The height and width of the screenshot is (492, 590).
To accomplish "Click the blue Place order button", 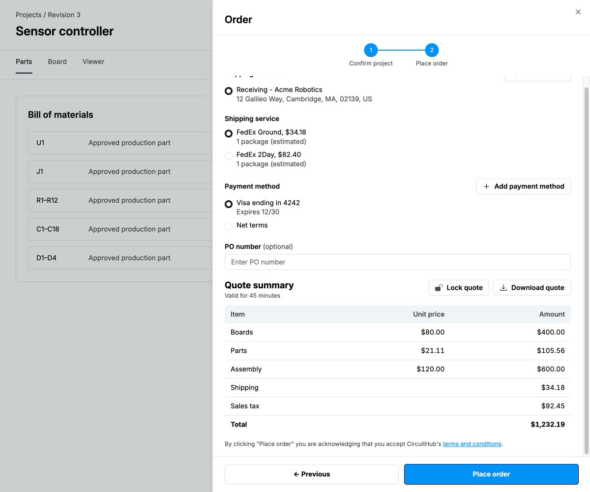I will click(x=491, y=474).
